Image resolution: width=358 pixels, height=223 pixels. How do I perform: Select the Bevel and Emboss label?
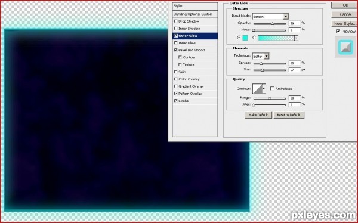(x=192, y=50)
